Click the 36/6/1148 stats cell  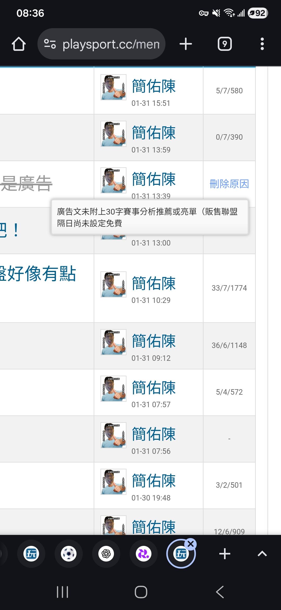click(x=229, y=345)
